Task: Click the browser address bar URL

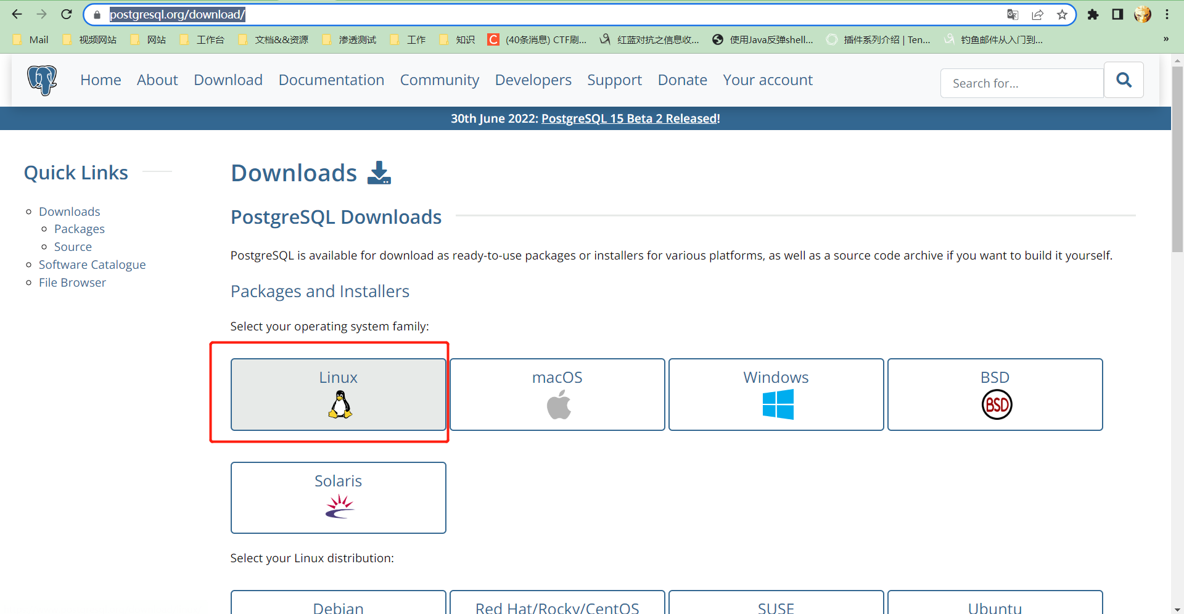Action: (x=178, y=14)
